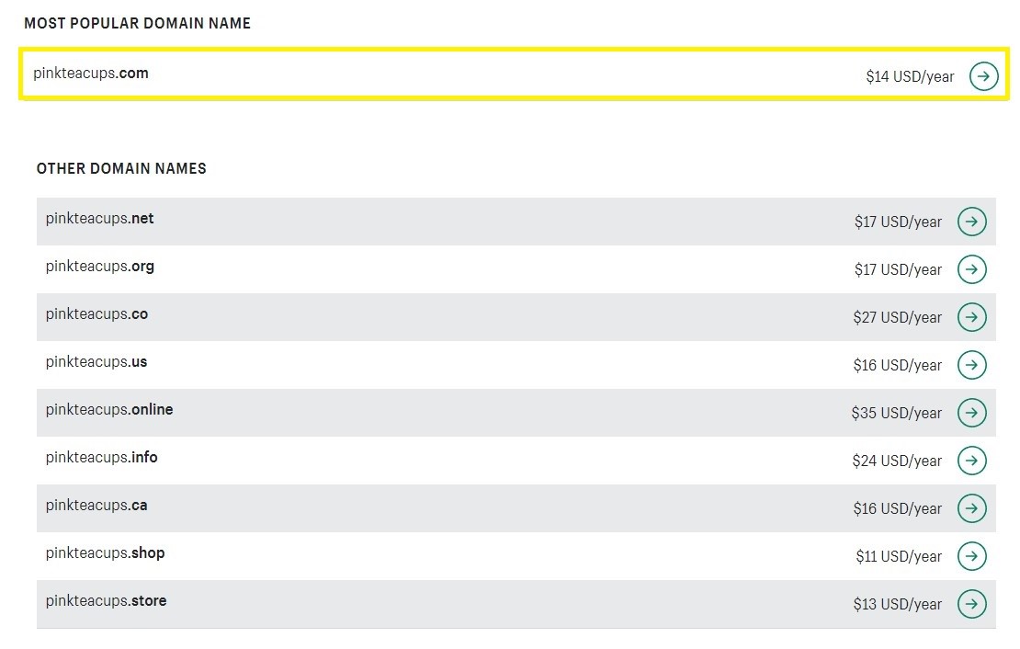
Task: Click the arrow beside pinkteacups.shop
Action: 972,556
